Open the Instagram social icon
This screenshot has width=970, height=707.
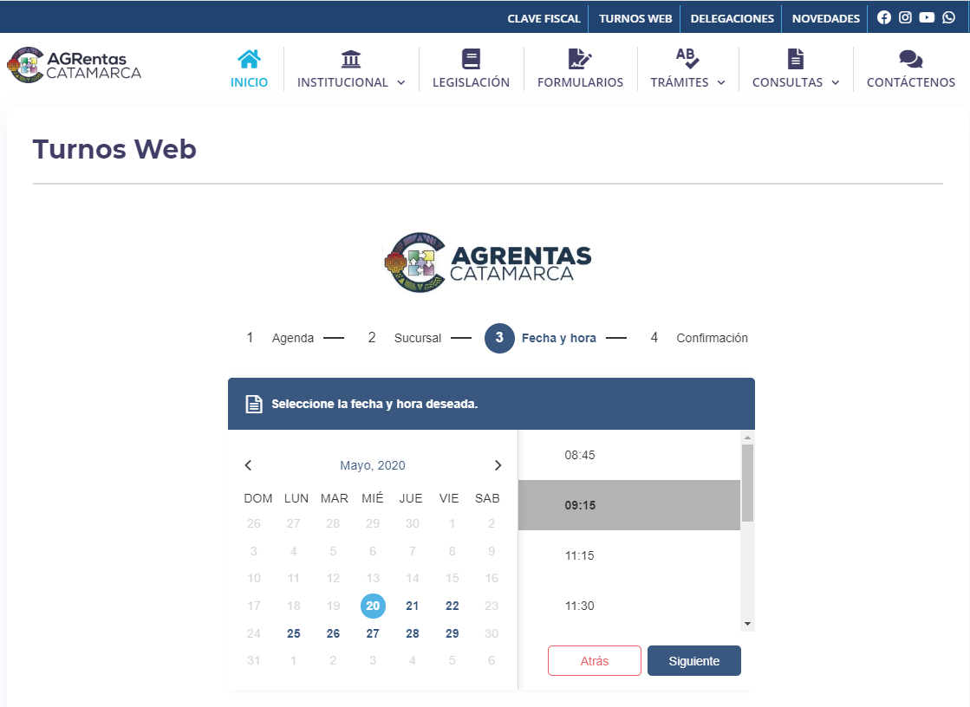(905, 17)
